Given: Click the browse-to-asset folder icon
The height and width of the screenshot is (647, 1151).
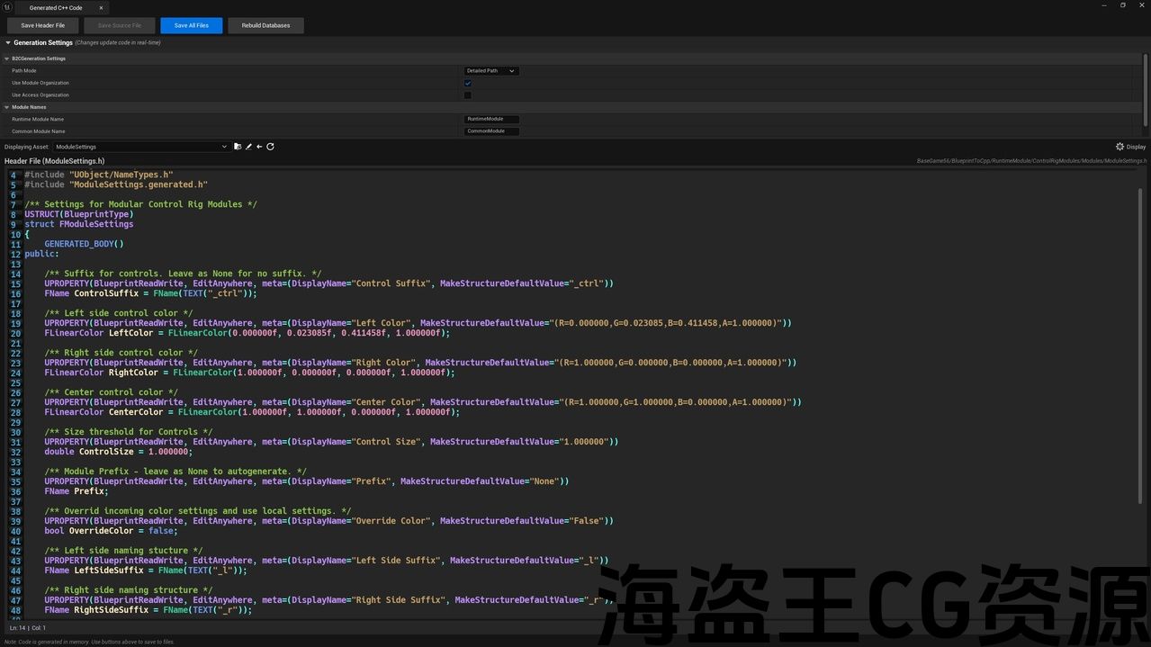Looking at the screenshot, I should pos(238,147).
